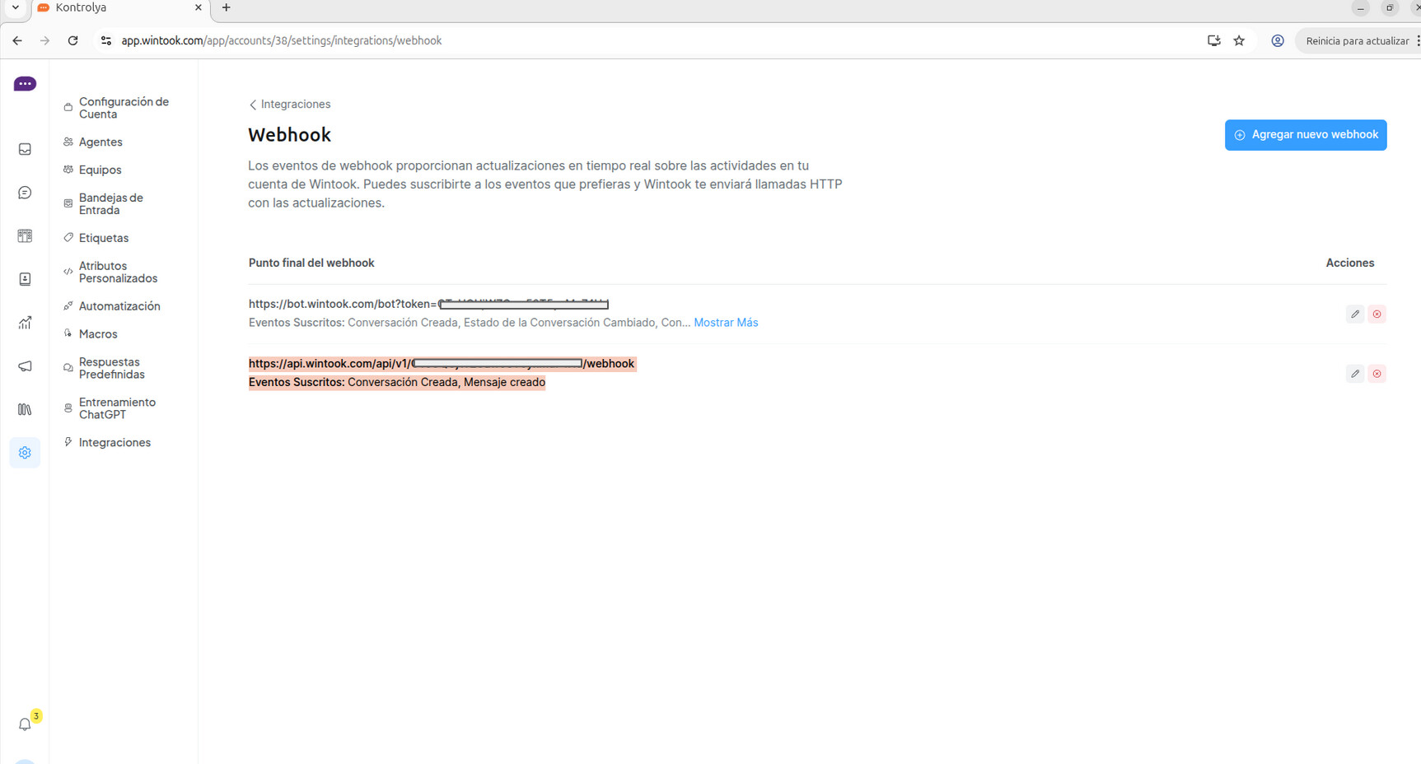Click Agregar nuevo webhook button
The height and width of the screenshot is (764, 1421).
point(1305,135)
